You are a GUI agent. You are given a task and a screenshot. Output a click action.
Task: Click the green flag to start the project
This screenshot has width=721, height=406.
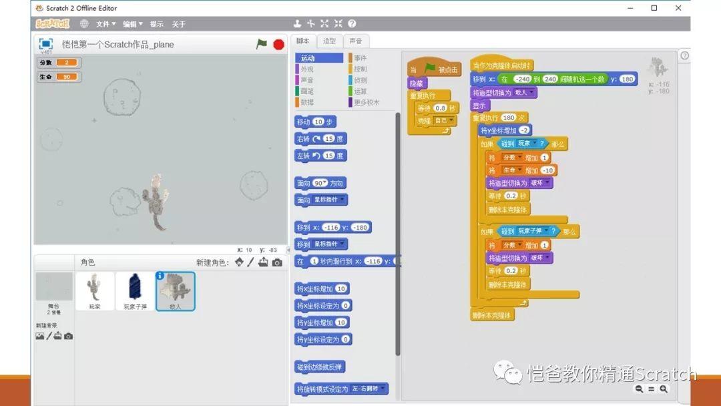262,43
